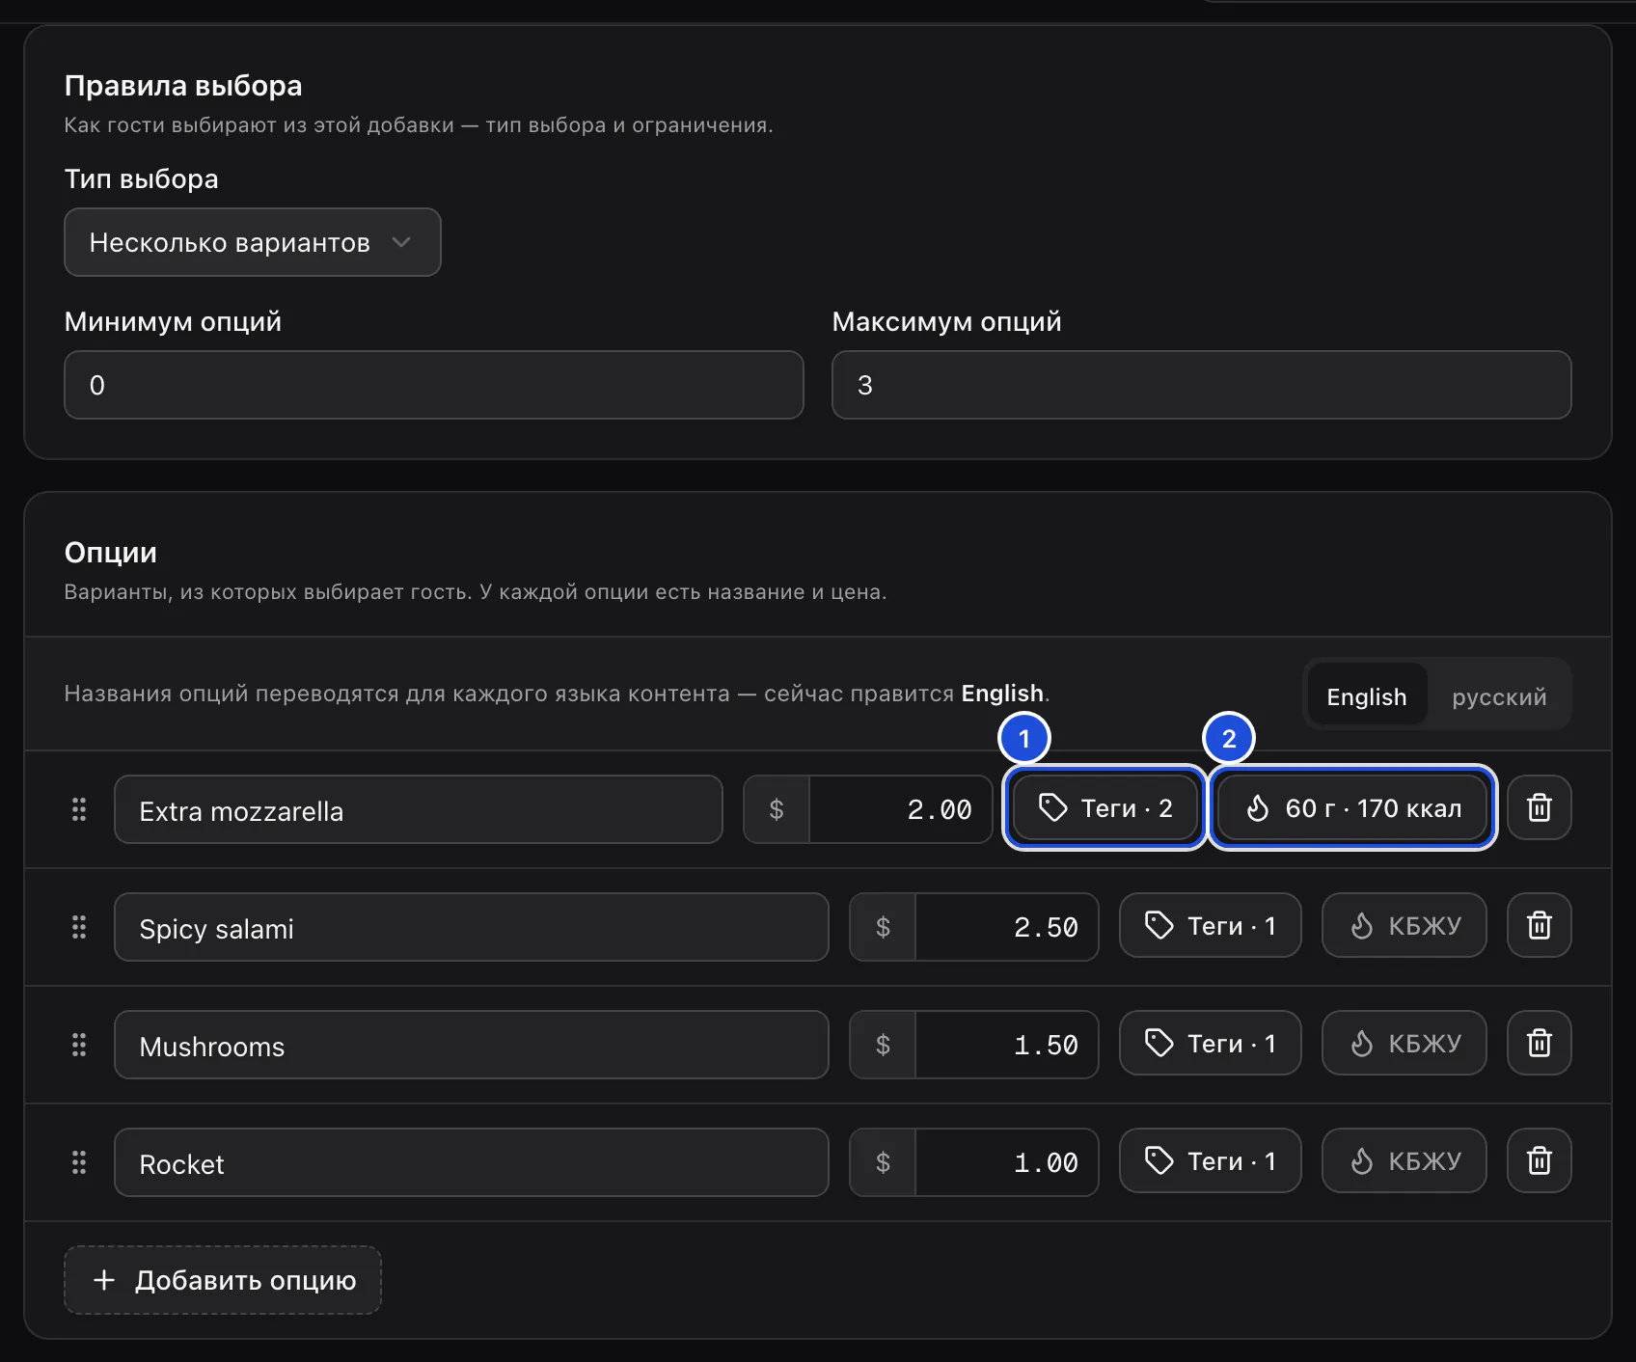This screenshot has width=1636, height=1362.
Task: Focus the Максимум опций field
Action: point(1202,385)
